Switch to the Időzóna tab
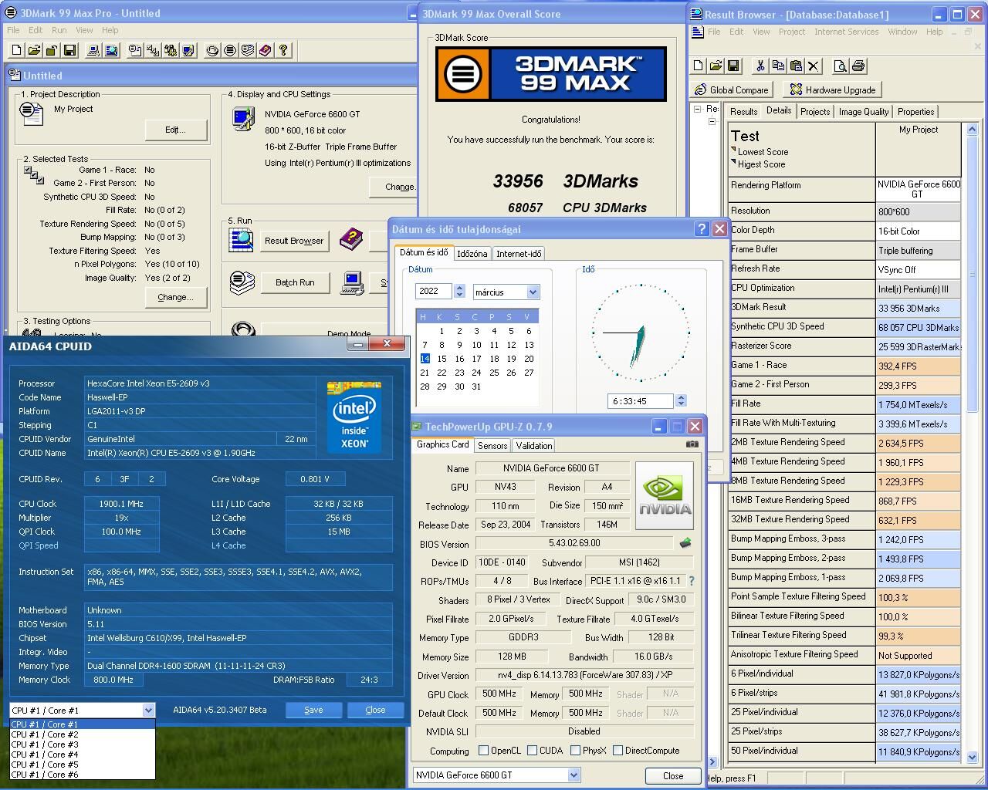This screenshot has width=988, height=790. point(472,253)
